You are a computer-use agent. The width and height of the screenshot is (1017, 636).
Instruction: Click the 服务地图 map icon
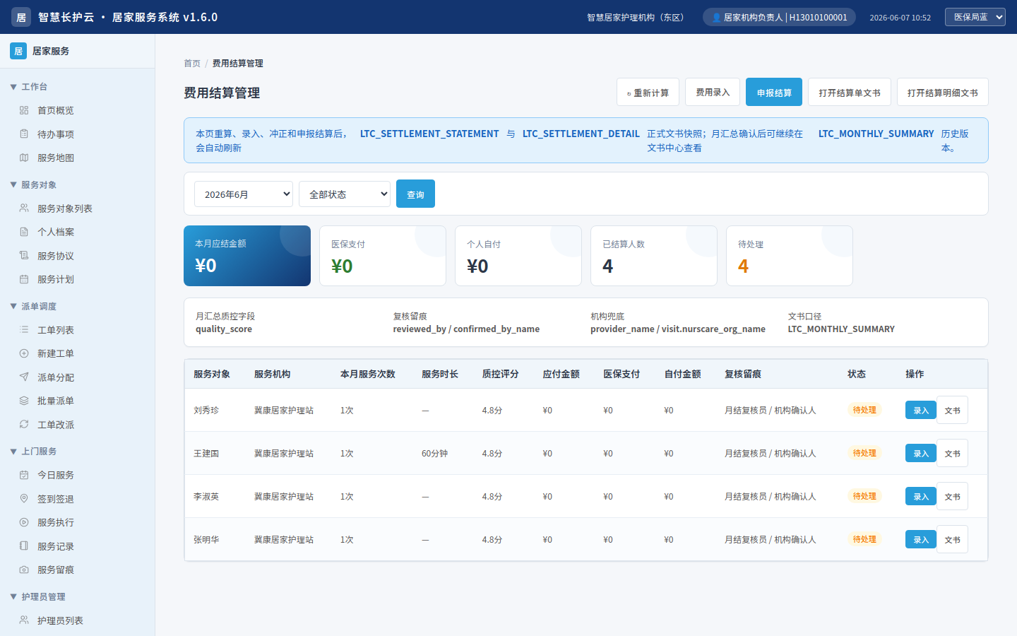pyautogui.click(x=24, y=158)
